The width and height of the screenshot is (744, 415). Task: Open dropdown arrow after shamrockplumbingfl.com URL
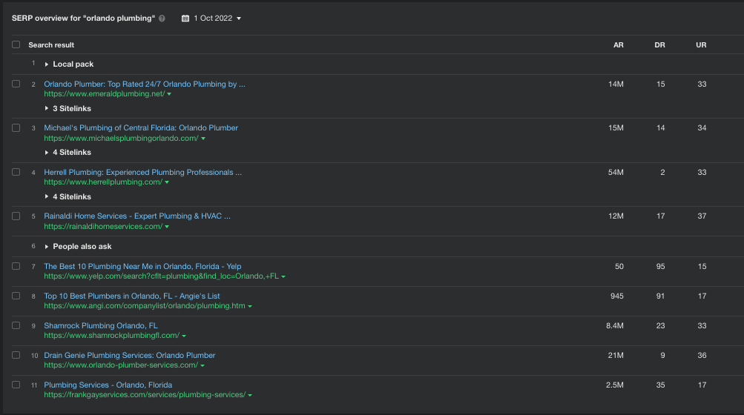(x=184, y=336)
